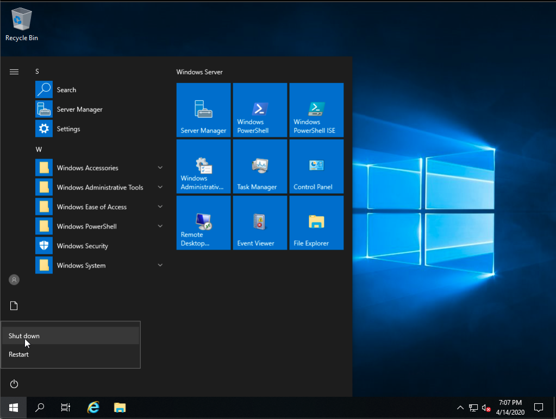
Task: Launch Windows PowerShell ISE
Action: tap(316, 110)
